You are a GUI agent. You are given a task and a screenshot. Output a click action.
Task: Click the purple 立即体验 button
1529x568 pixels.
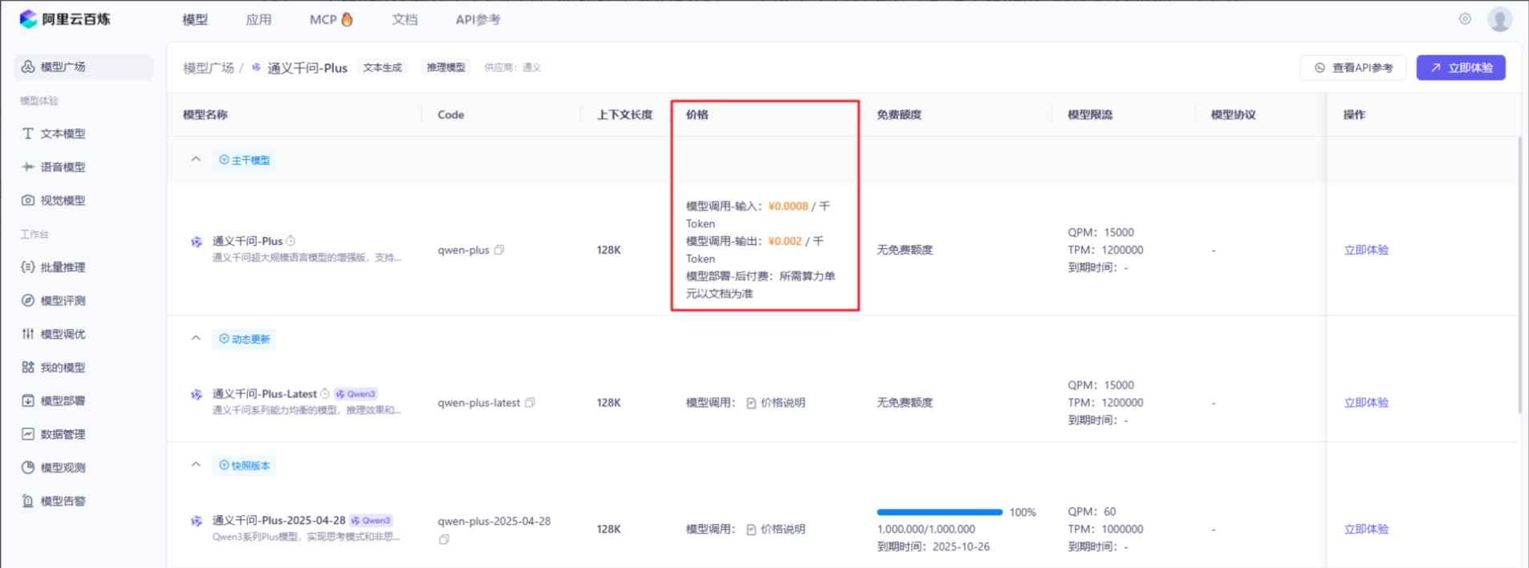(x=1461, y=68)
